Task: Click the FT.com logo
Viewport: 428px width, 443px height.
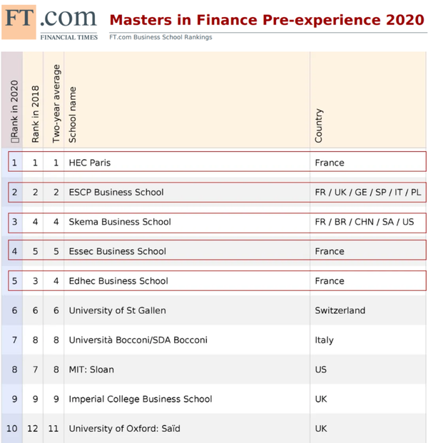Action: [x=50, y=21]
